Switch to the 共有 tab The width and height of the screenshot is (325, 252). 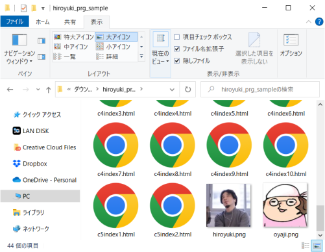(x=70, y=22)
